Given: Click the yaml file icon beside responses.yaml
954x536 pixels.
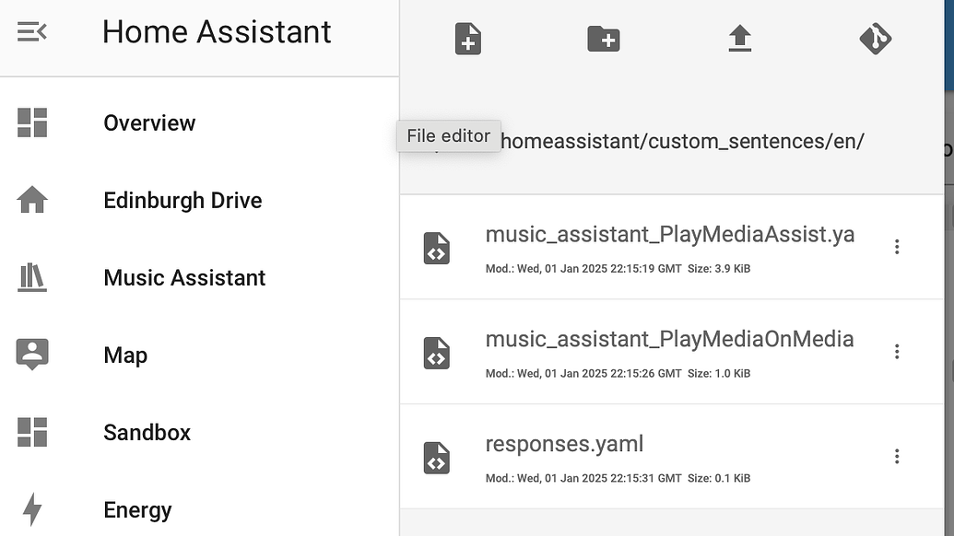Looking at the screenshot, I should [435, 456].
